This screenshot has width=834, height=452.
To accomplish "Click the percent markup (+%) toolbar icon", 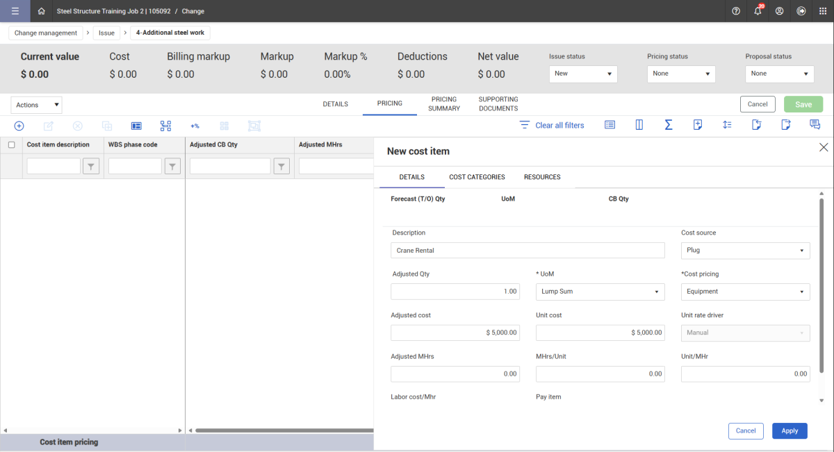I will pyautogui.click(x=195, y=126).
